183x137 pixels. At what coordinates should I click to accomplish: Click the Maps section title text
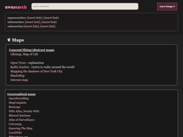point(18,40)
